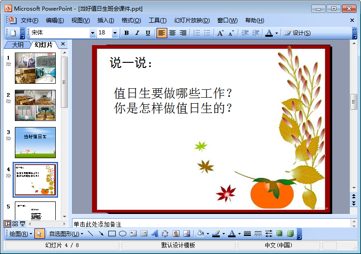This screenshot has width=361, height=254.
Task: Enable left text alignment
Action: 162,33
